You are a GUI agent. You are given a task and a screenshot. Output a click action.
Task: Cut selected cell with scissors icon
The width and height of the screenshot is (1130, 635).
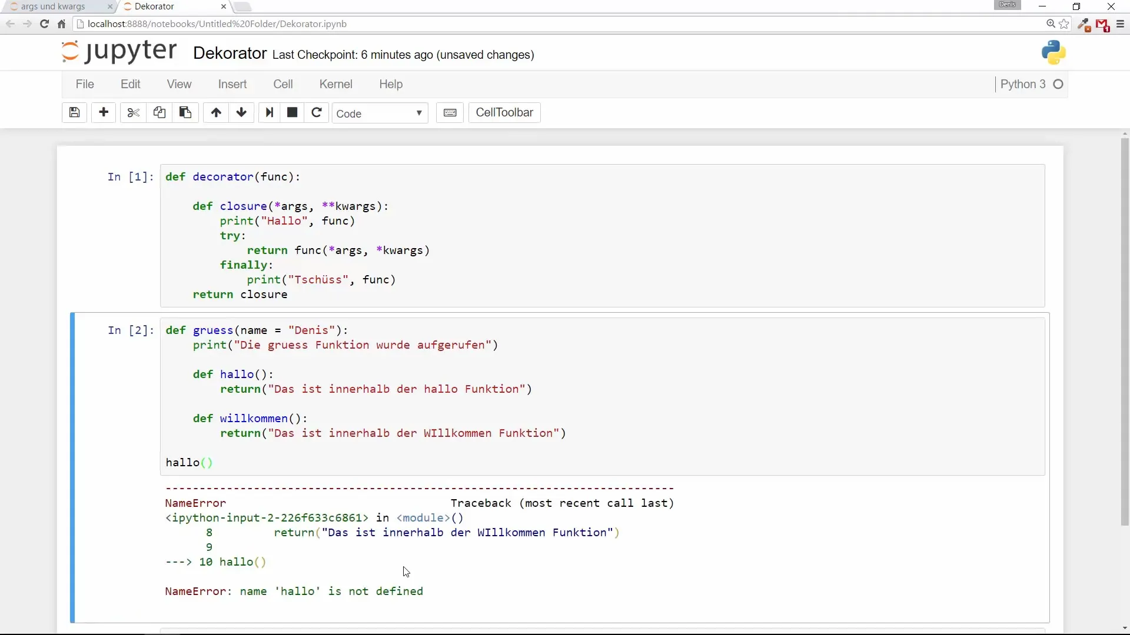click(133, 113)
